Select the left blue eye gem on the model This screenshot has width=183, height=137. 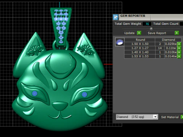click(x=35, y=94)
